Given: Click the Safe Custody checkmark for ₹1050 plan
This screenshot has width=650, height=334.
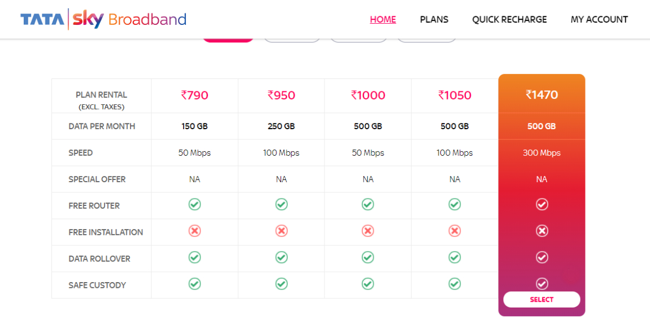Looking at the screenshot, I should tap(454, 284).
